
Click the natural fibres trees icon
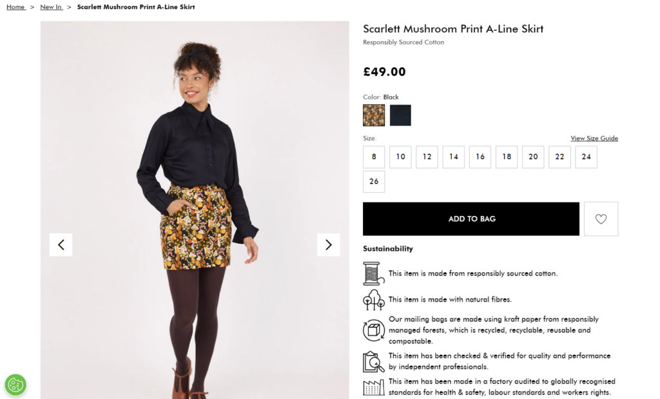pyautogui.click(x=373, y=300)
